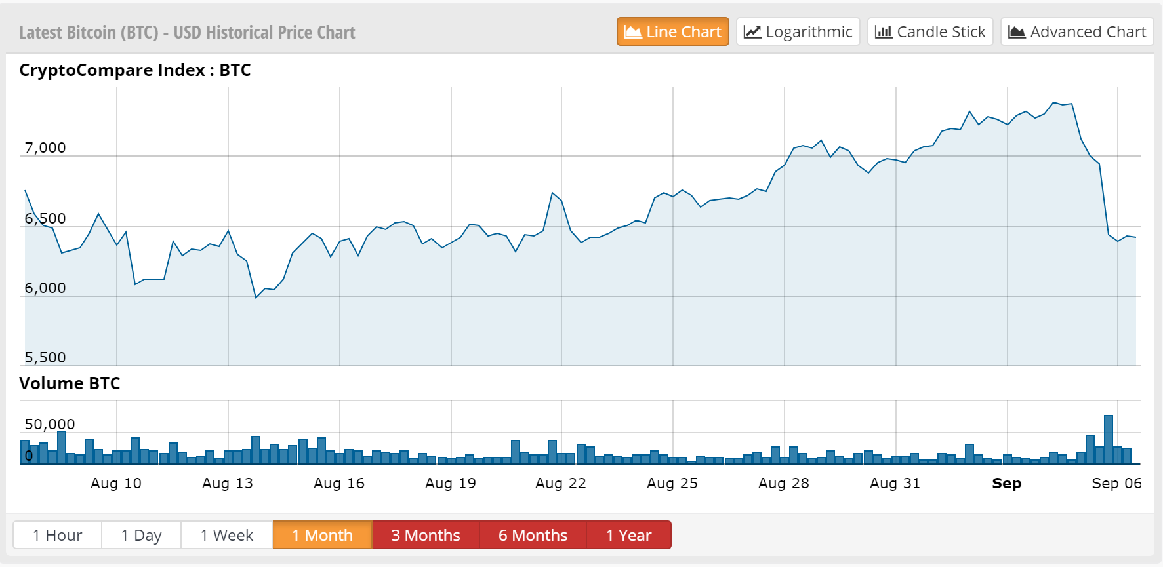1163x567 pixels.
Task: Open the Advanced Chart view
Action: click(1076, 32)
